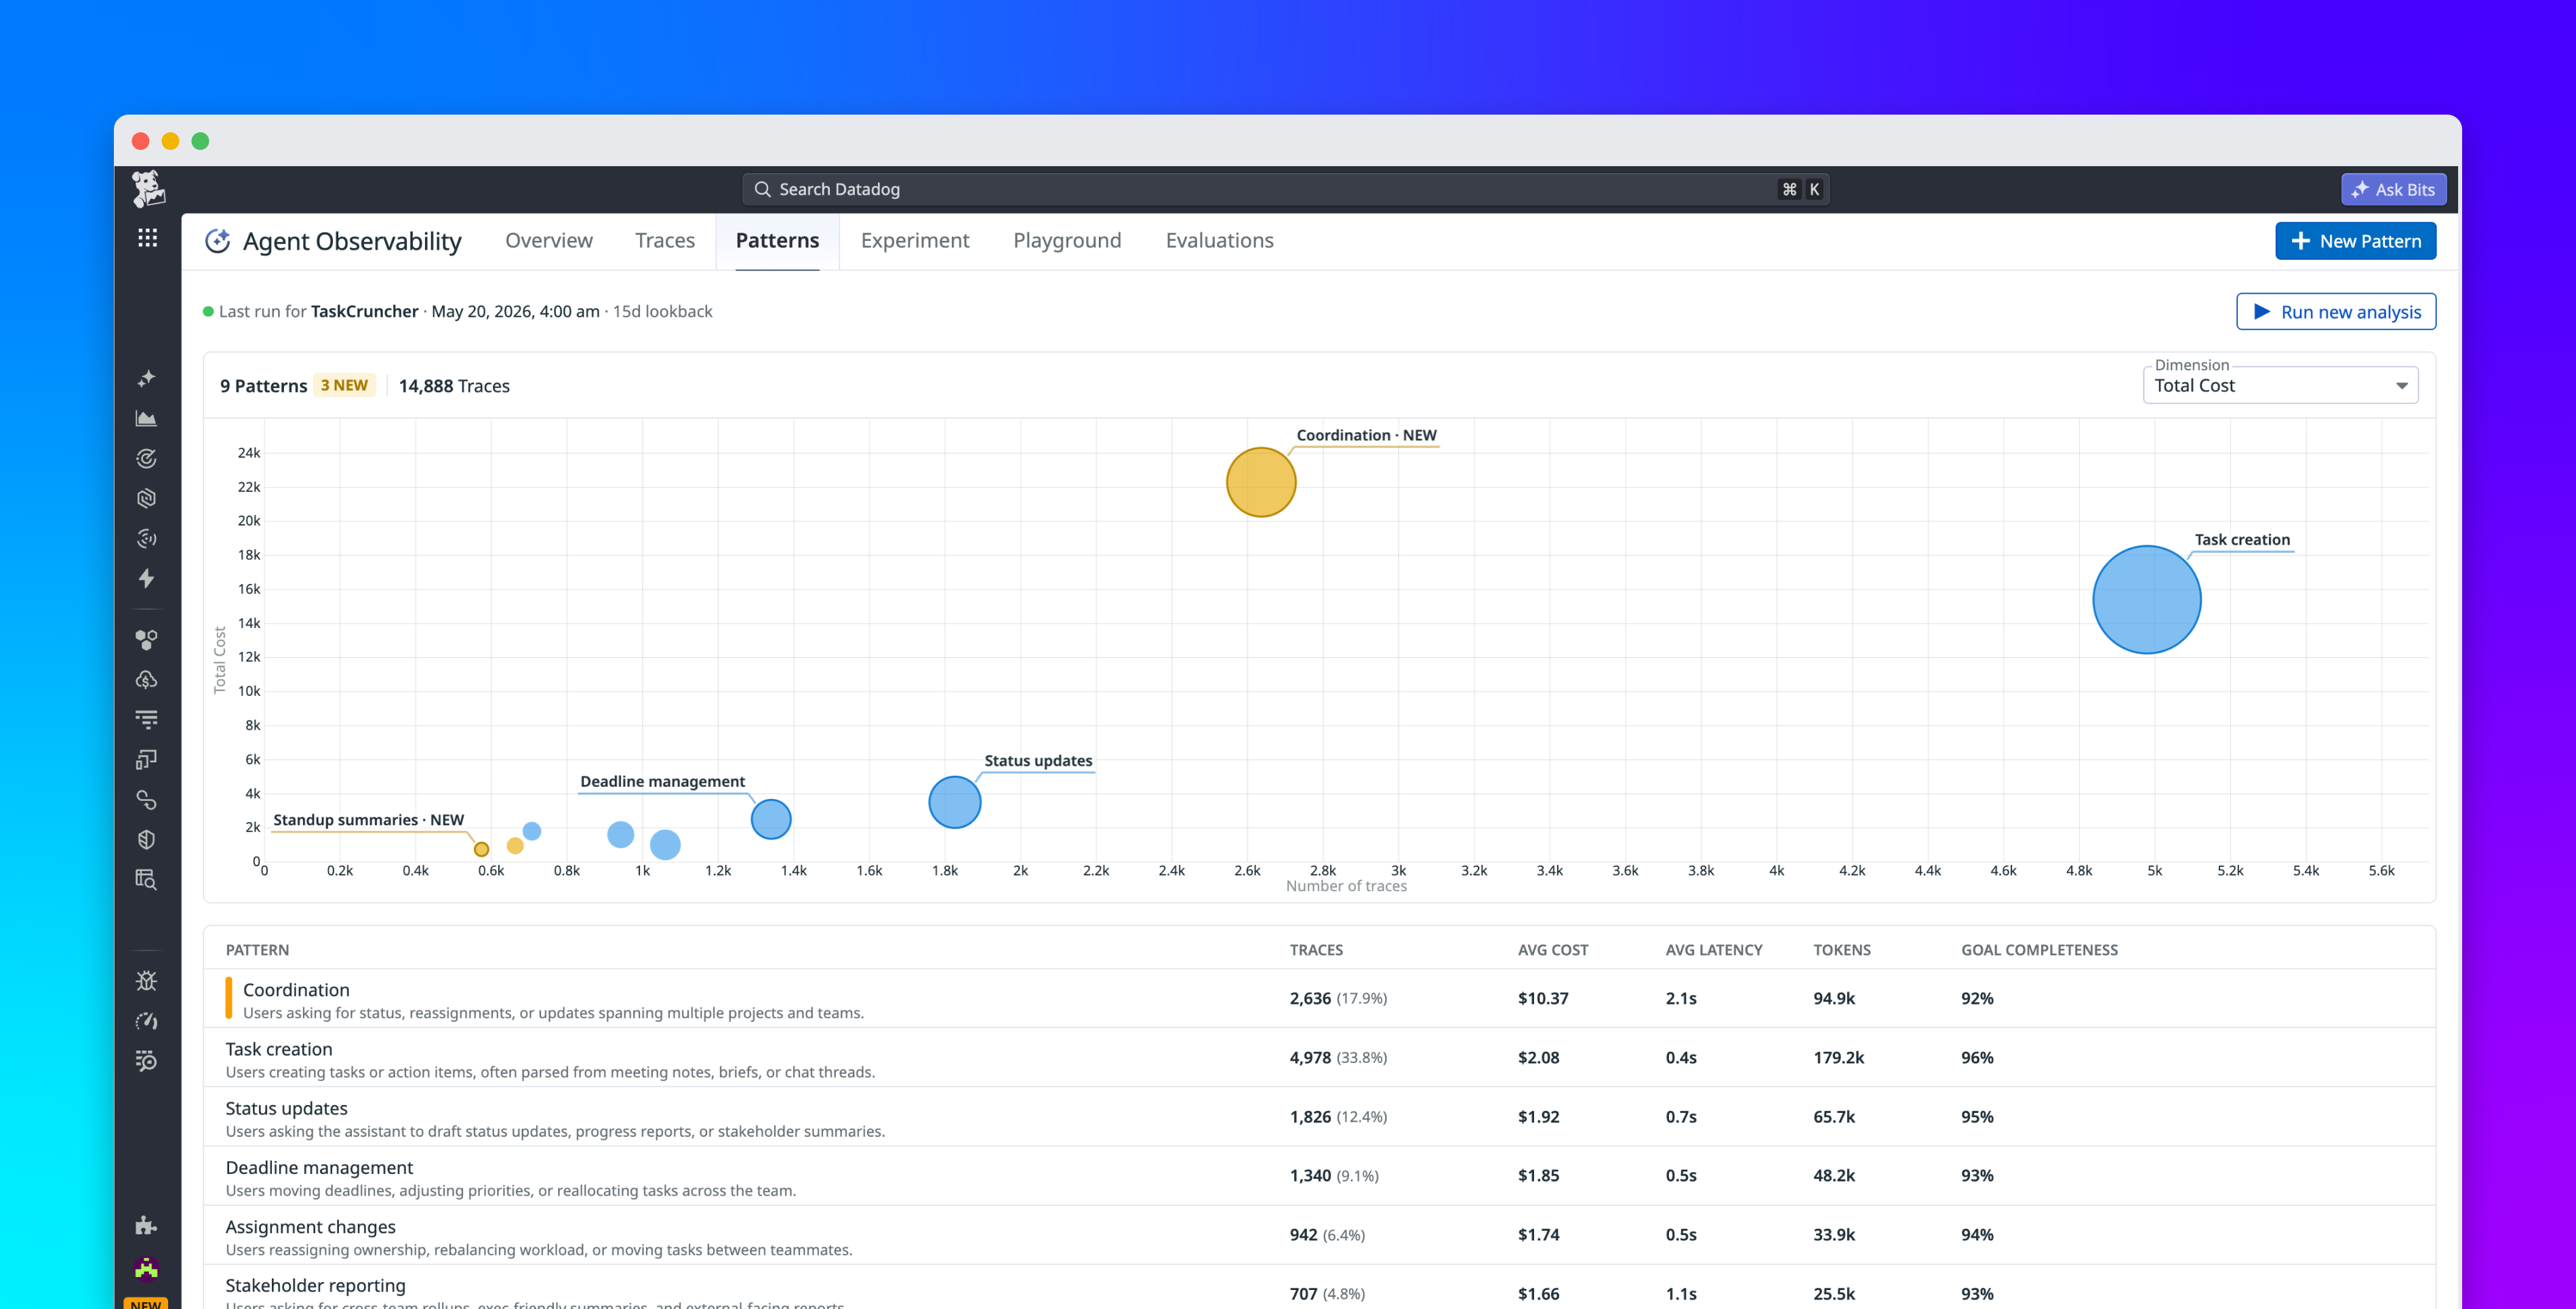
Task: Select the Task creation pattern row title
Action: pyautogui.click(x=279, y=1049)
